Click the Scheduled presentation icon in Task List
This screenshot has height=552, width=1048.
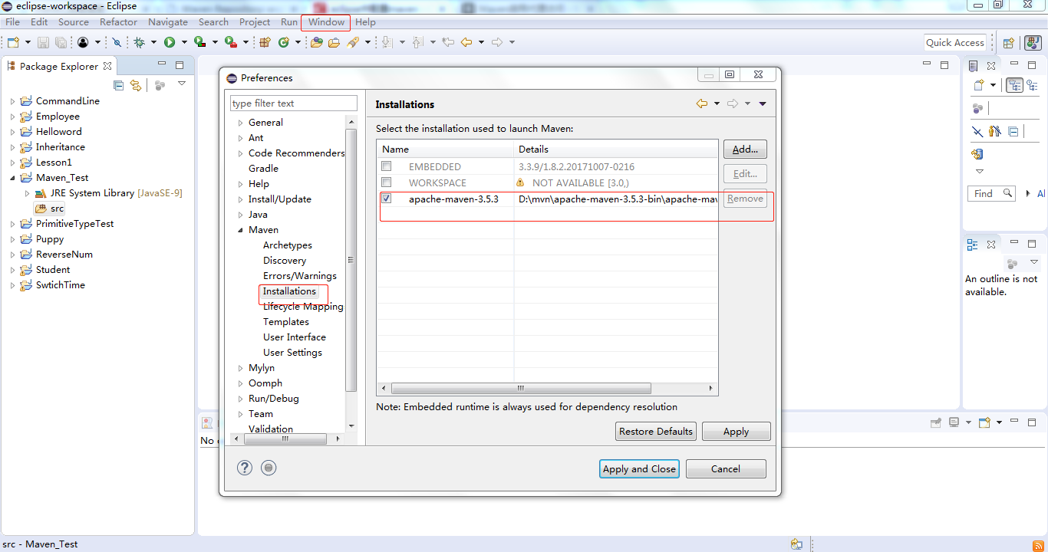tap(1032, 85)
